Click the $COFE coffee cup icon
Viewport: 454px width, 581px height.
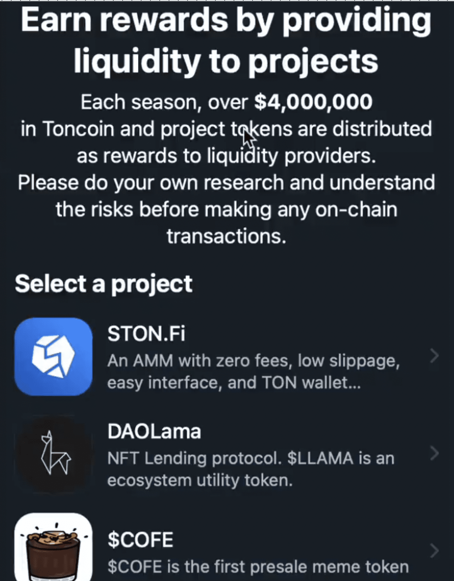53,548
